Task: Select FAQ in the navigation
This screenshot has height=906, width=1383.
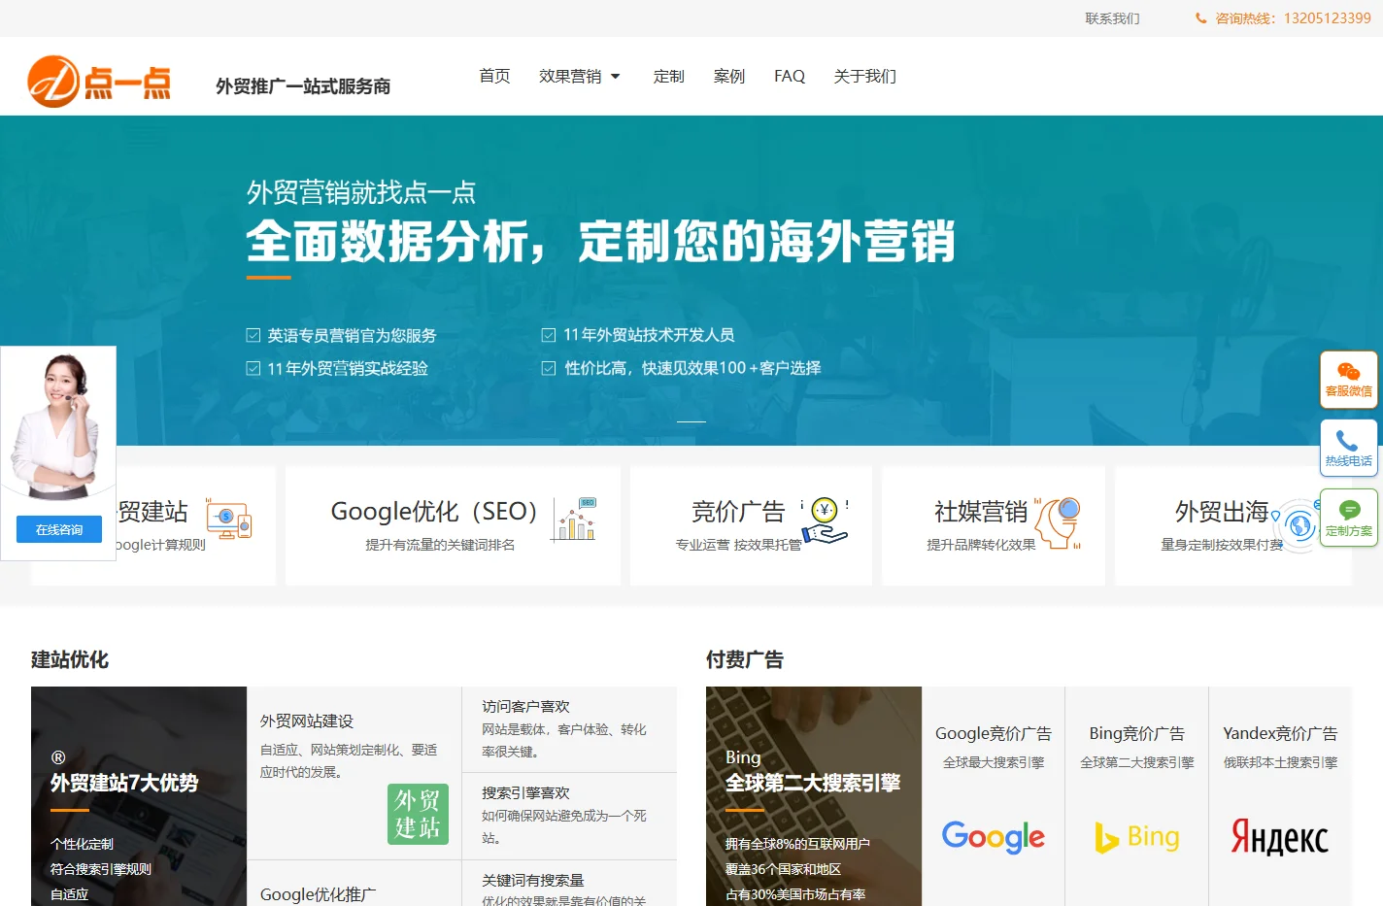Action: (x=790, y=76)
